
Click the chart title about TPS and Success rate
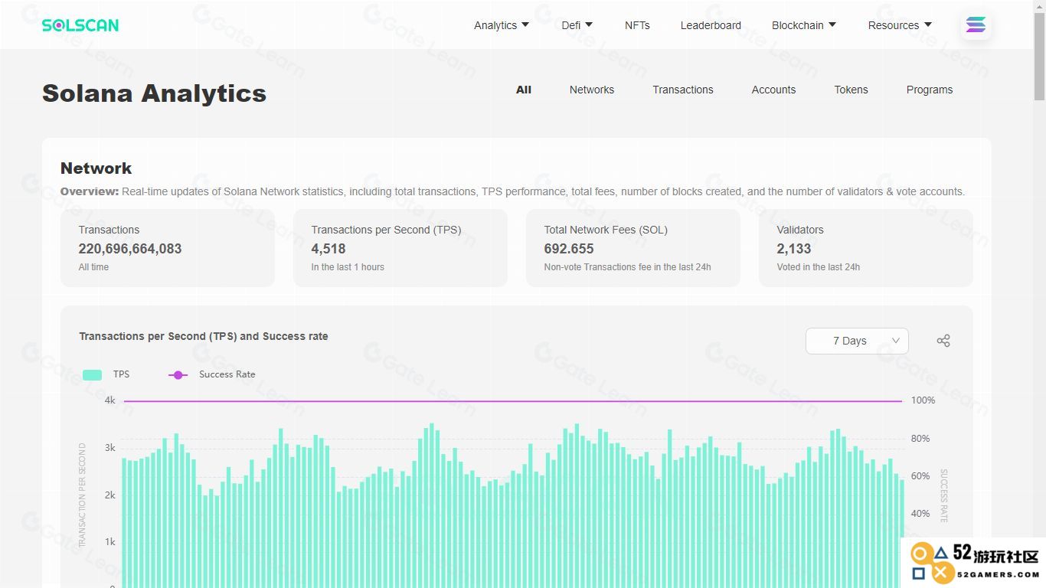point(204,336)
